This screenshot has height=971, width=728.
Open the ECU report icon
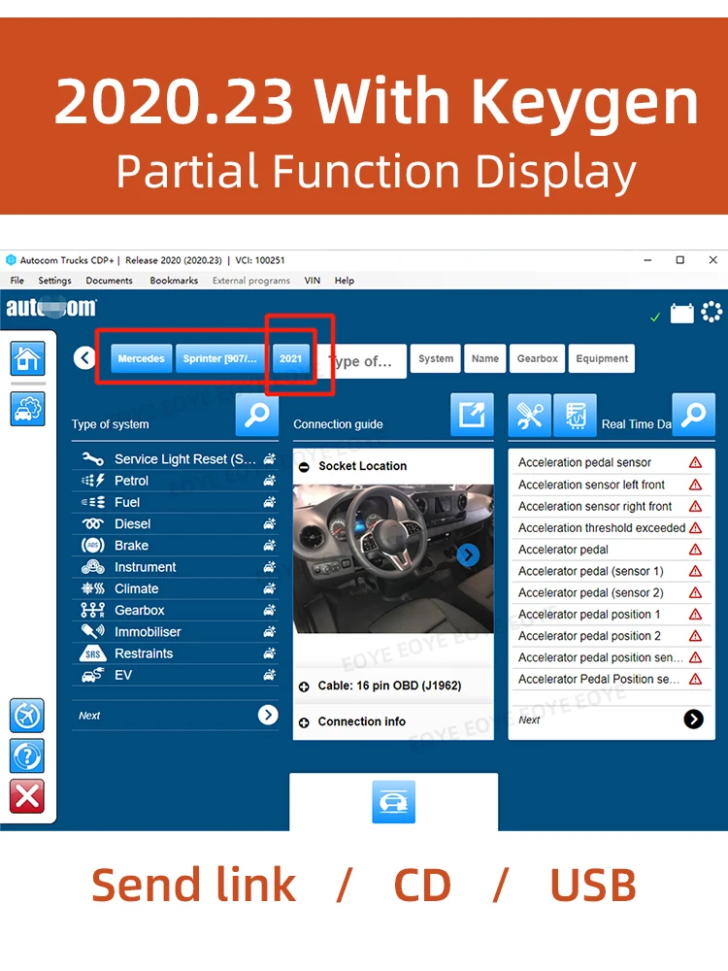point(575,415)
